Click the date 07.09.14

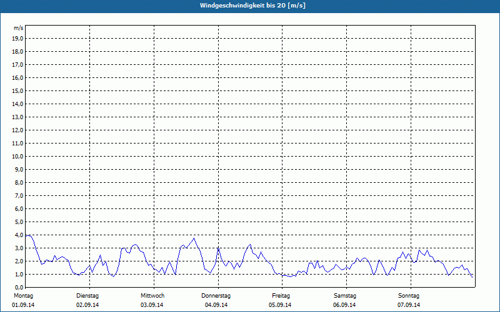click(x=409, y=305)
